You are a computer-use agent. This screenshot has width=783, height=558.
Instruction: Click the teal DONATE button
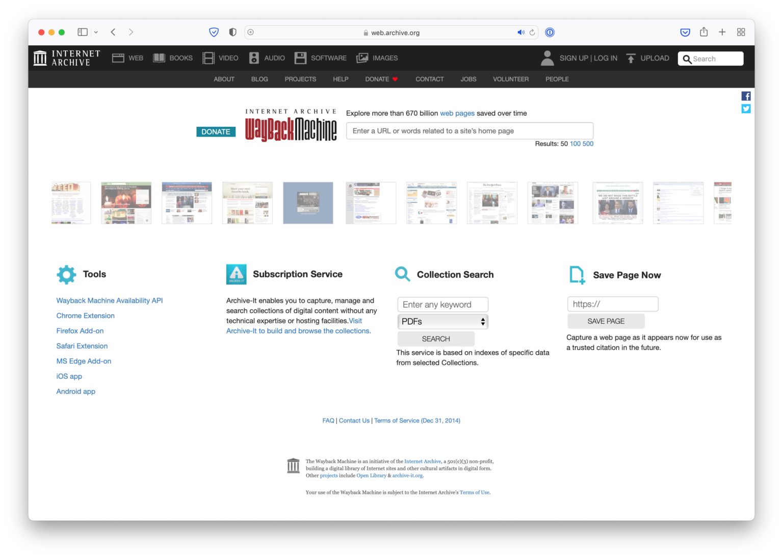(216, 131)
